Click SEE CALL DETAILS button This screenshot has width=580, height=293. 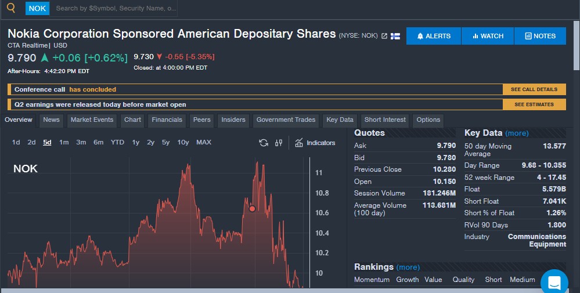click(x=534, y=89)
